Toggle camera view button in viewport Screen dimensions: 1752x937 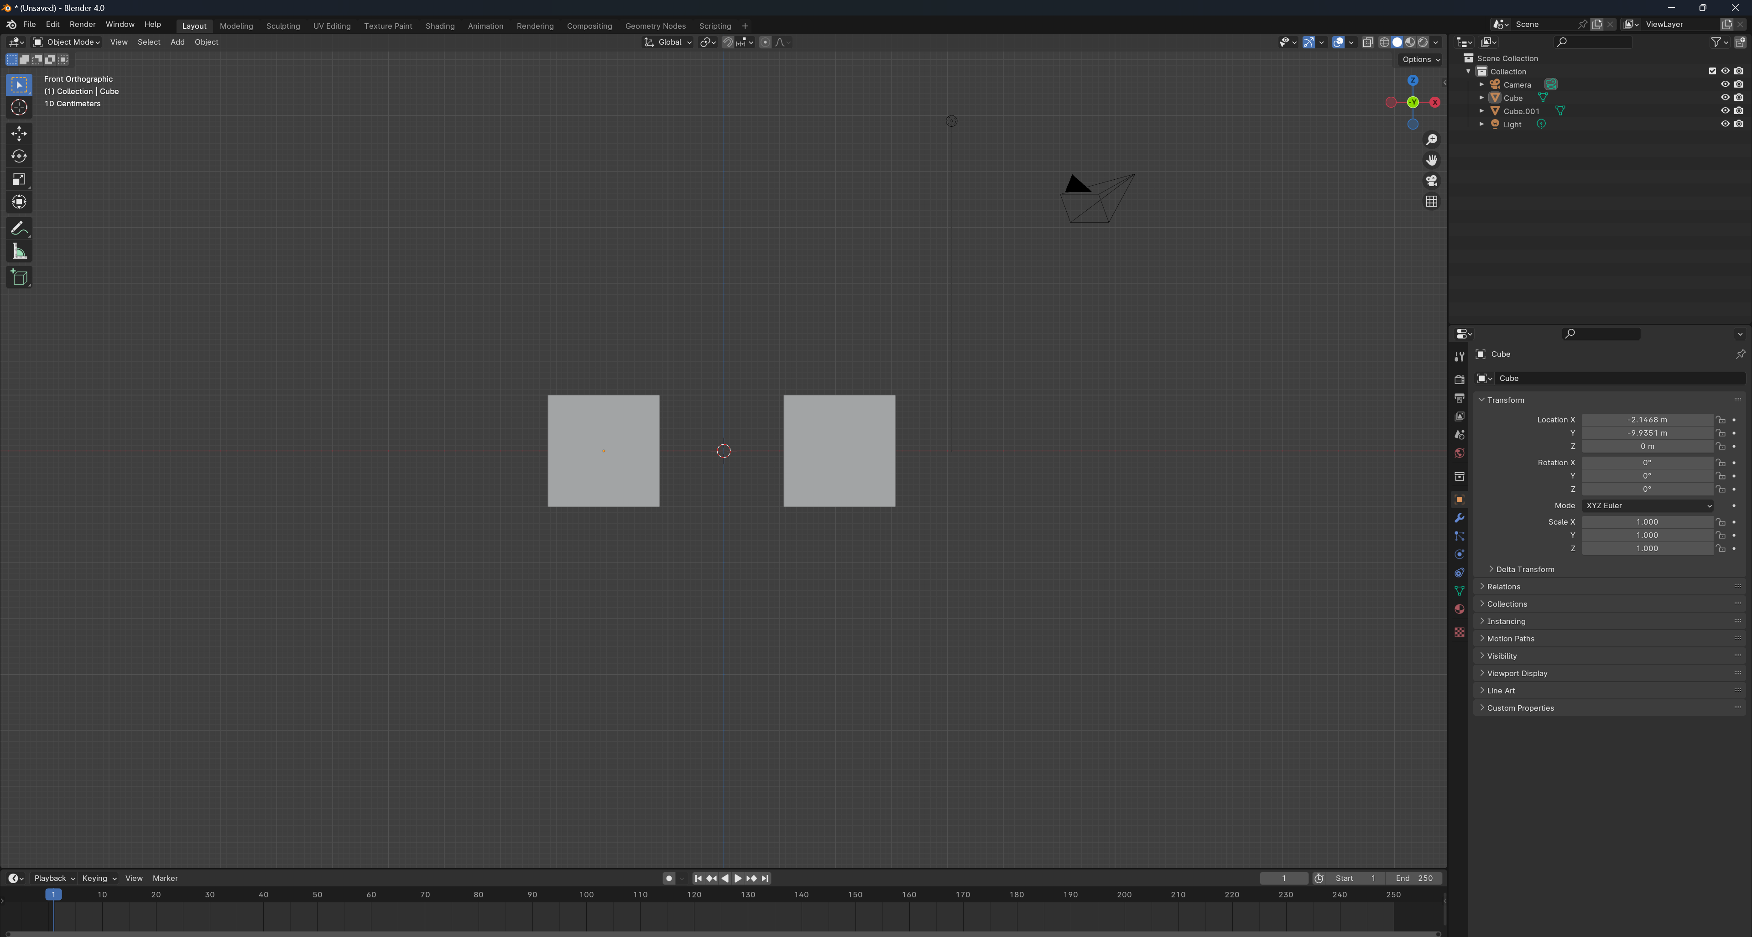[1432, 181]
